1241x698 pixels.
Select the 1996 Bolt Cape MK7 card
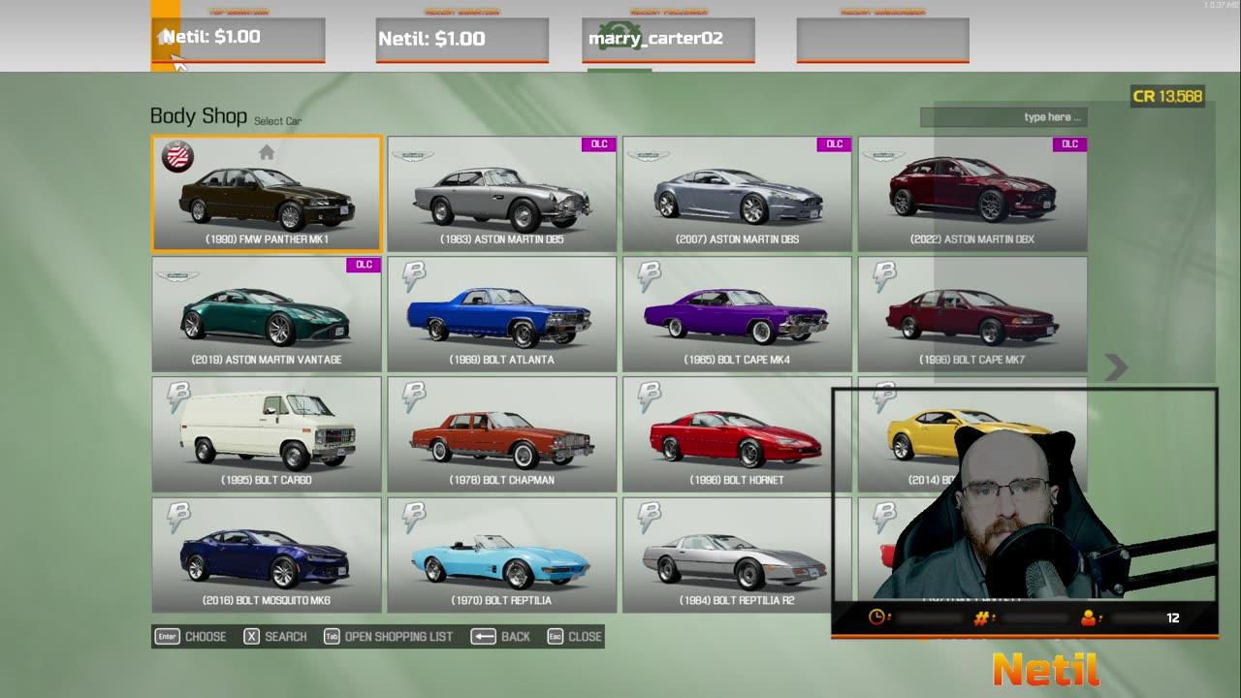(x=972, y=314)
